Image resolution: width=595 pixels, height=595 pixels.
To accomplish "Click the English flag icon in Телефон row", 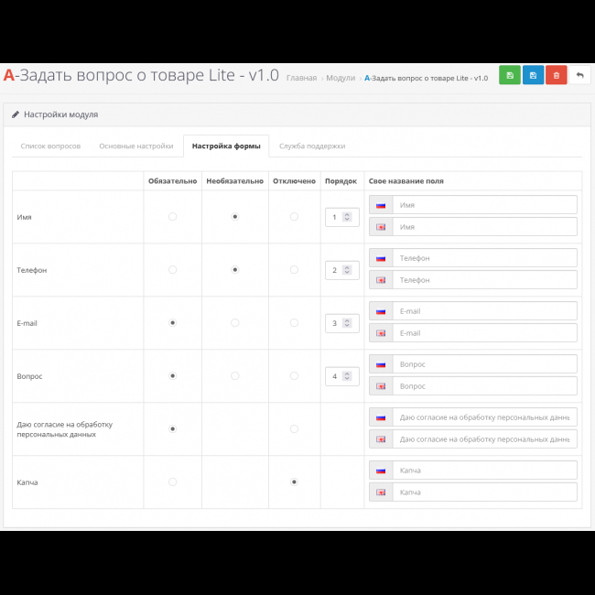I will 381,280.
